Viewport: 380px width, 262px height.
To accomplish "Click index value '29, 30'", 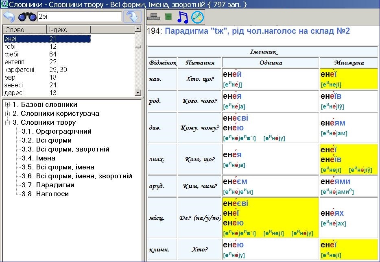I will [58, 70].
